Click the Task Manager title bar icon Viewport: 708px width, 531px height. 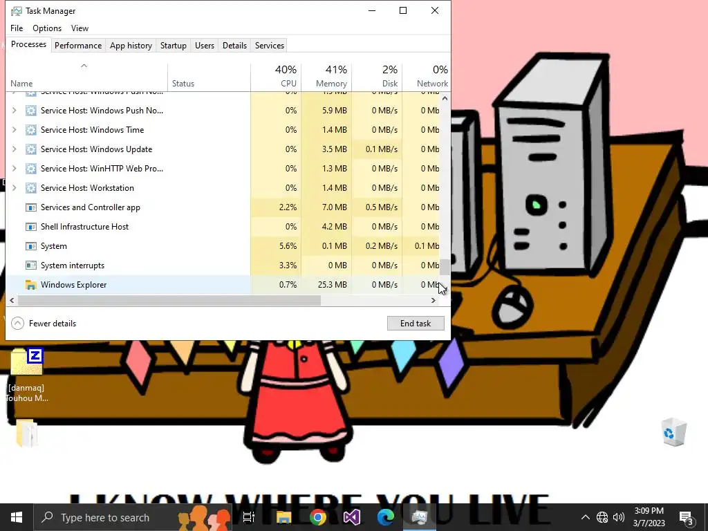click(x=17, y=11)
